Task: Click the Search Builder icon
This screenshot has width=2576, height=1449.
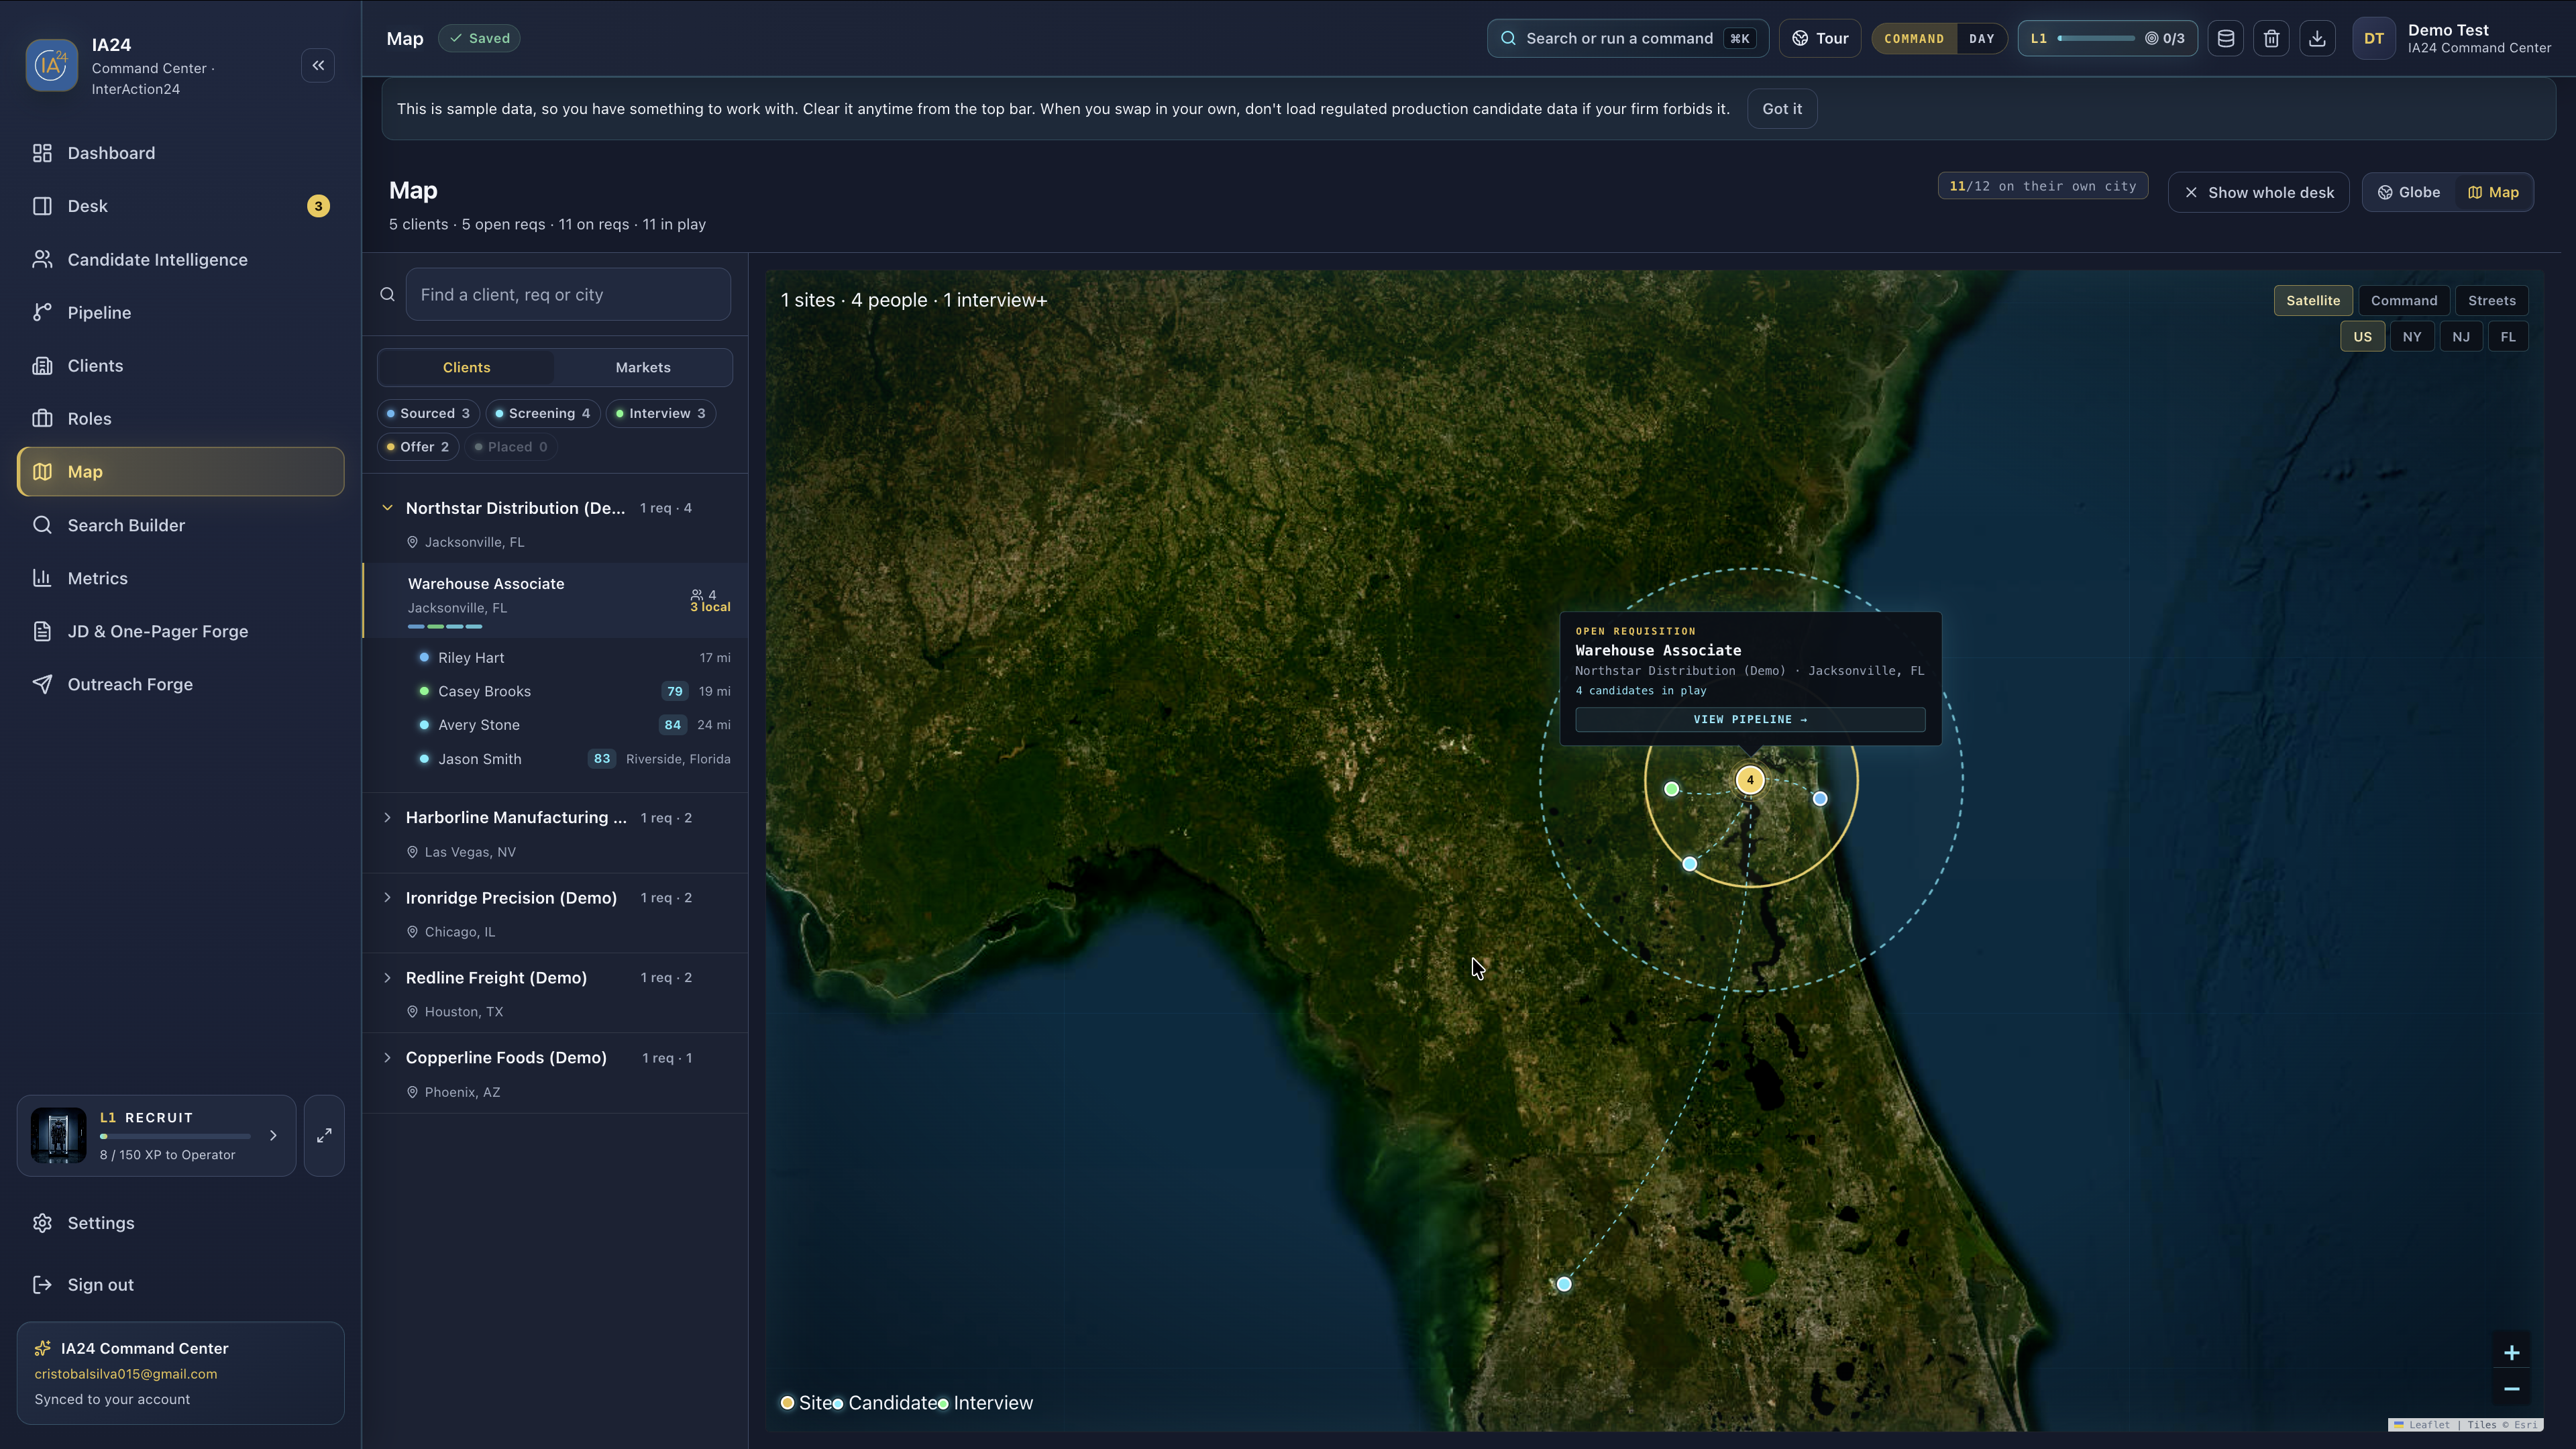Action: [42, 525]
